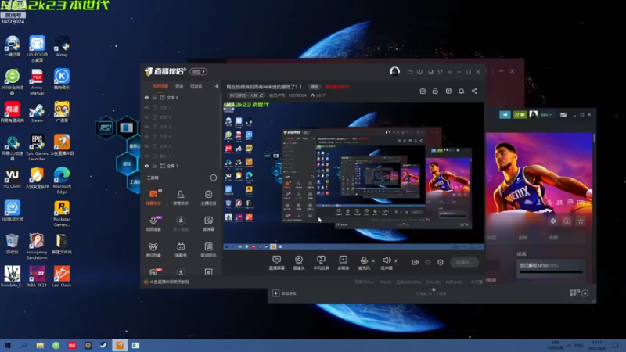
Task: Edit the 热门游戏 category selector
Action: tap(246, 95)
